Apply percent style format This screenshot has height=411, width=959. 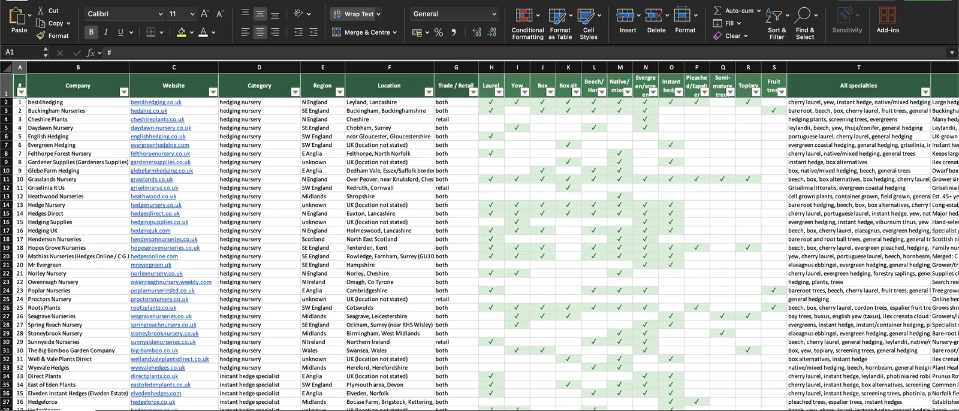tap(439, 32)
